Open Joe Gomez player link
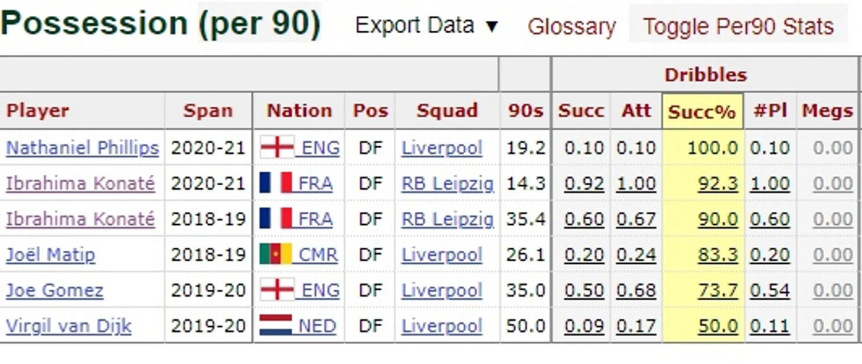862x364 pixels. [x=54, y=290]
